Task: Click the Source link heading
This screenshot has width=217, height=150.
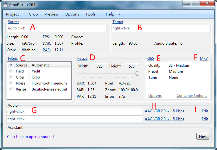Action: [14, 22]
